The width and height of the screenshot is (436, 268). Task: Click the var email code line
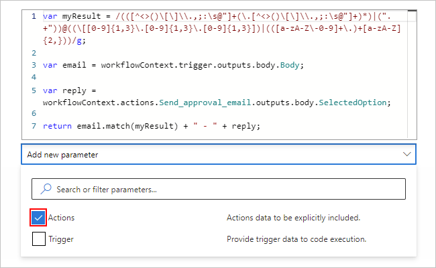(x=173, y=65)
